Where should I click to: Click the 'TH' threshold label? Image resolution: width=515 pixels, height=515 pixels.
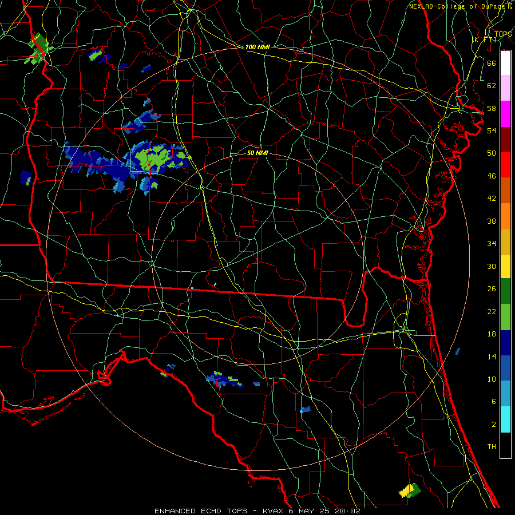pyautogui.click(x=492, y=447)
